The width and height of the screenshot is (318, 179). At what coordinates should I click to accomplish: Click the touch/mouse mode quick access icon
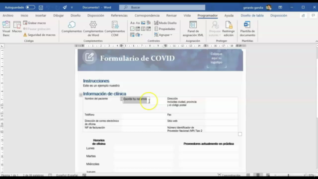click(x=65, y=7)
